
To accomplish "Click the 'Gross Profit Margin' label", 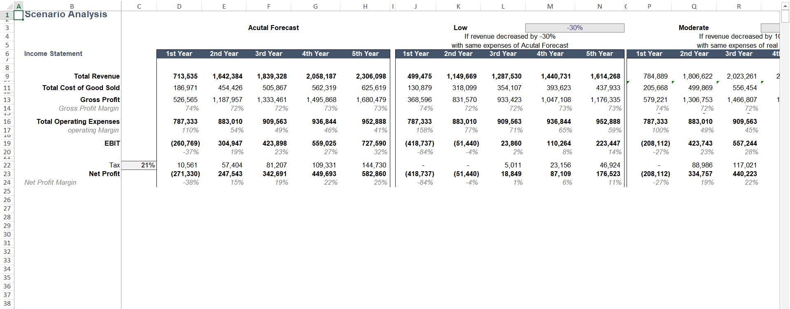I will [89, 108].
